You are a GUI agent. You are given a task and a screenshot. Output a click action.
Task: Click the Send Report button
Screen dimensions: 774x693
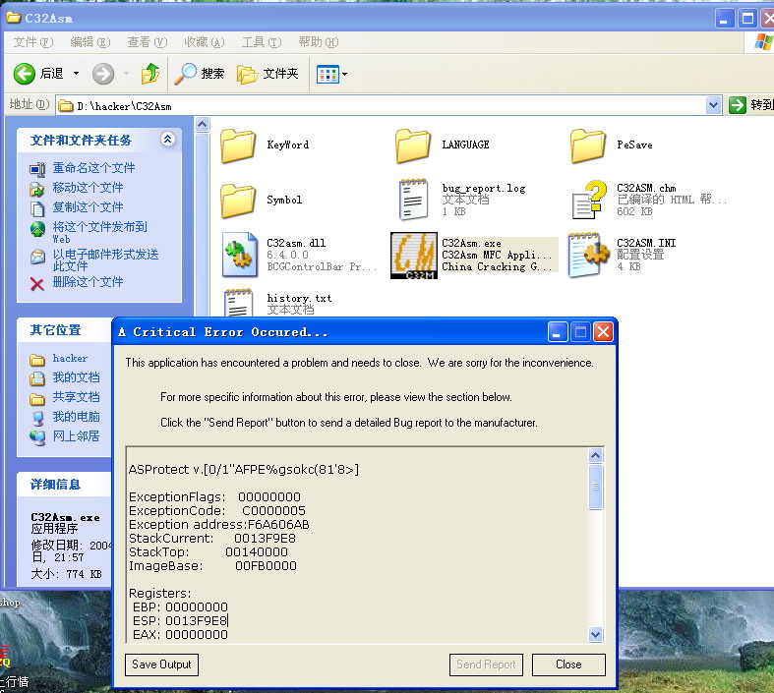click(x=486, y=664)
